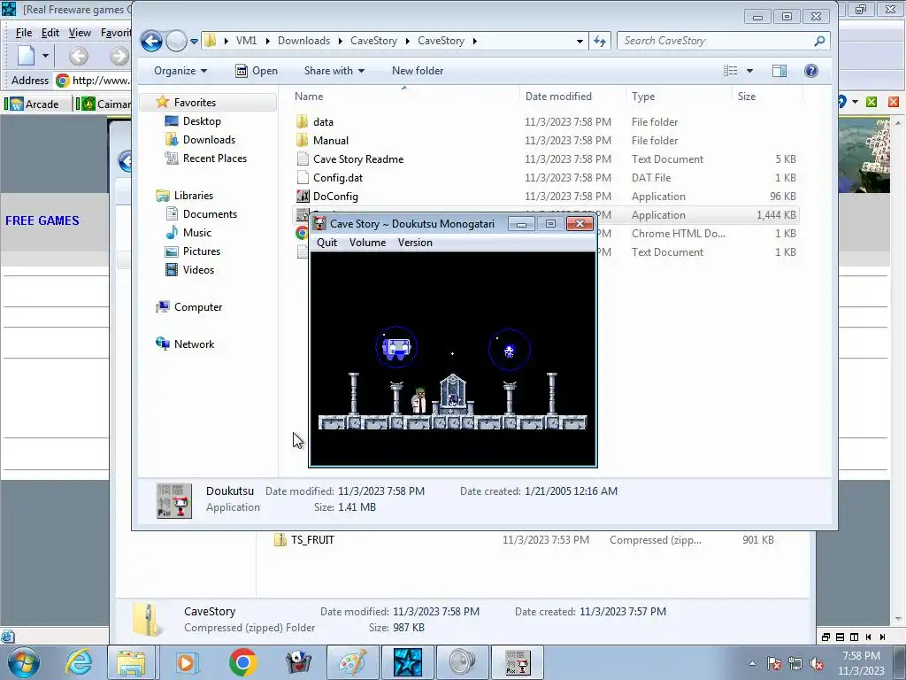The width and height of the screenshot is (906, 680).
Task: Switch to the speaker app taskbar button
Action: pos(462,662)
